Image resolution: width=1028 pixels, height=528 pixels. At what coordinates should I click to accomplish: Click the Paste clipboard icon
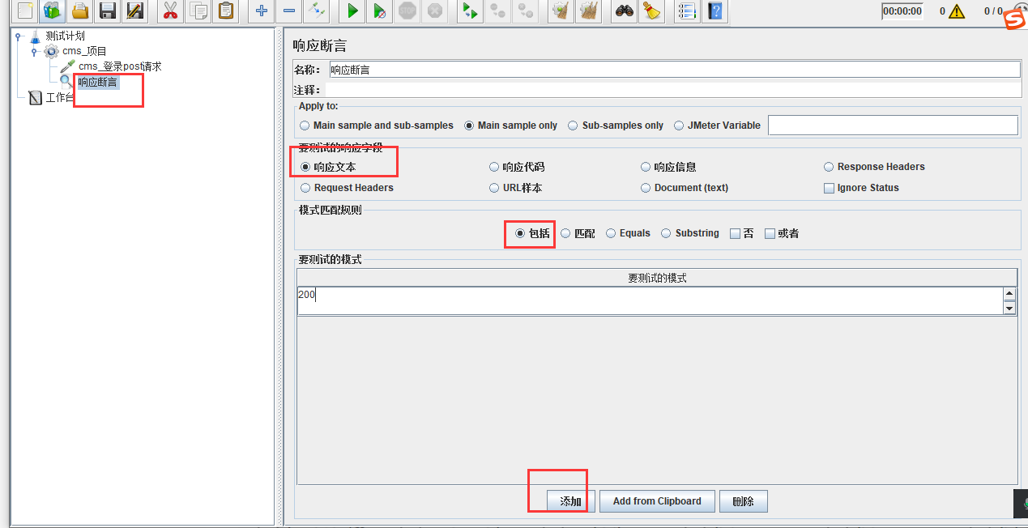[224, 11]
